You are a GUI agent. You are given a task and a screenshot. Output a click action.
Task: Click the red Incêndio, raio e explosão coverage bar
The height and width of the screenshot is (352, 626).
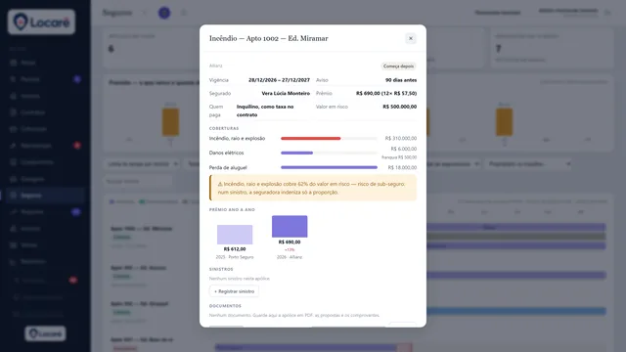pos(311,139)
